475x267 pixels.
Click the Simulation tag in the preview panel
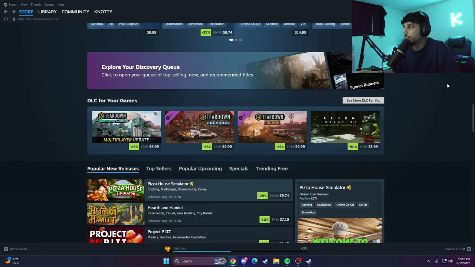coord(308,212)
